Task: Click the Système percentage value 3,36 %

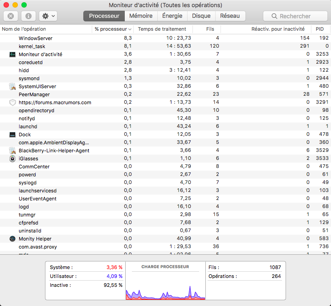Action: (114, 267)
